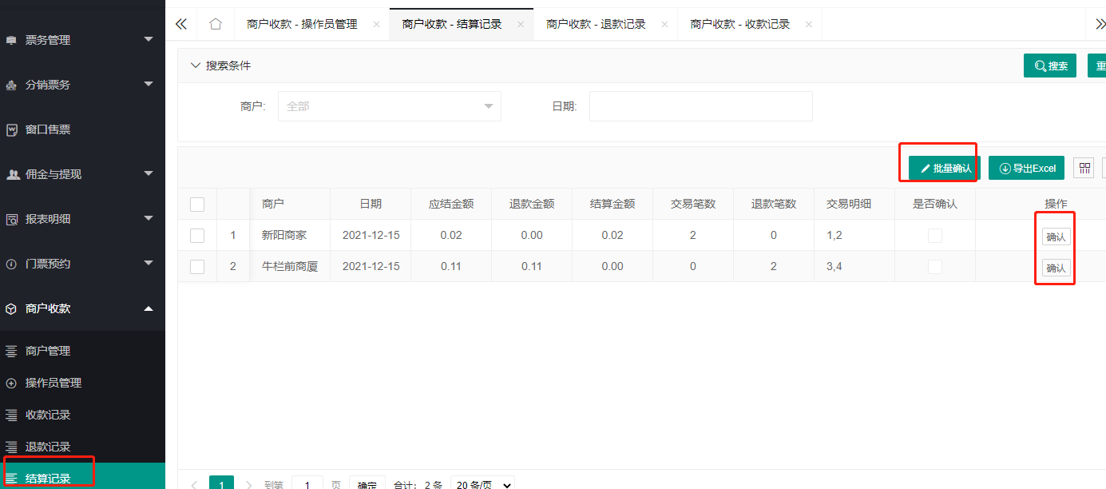Image resolution: width=1106 pixels, height=489 pixels.
Task: Check the select-all checkbox in the table header
Action: click(197, 205)
